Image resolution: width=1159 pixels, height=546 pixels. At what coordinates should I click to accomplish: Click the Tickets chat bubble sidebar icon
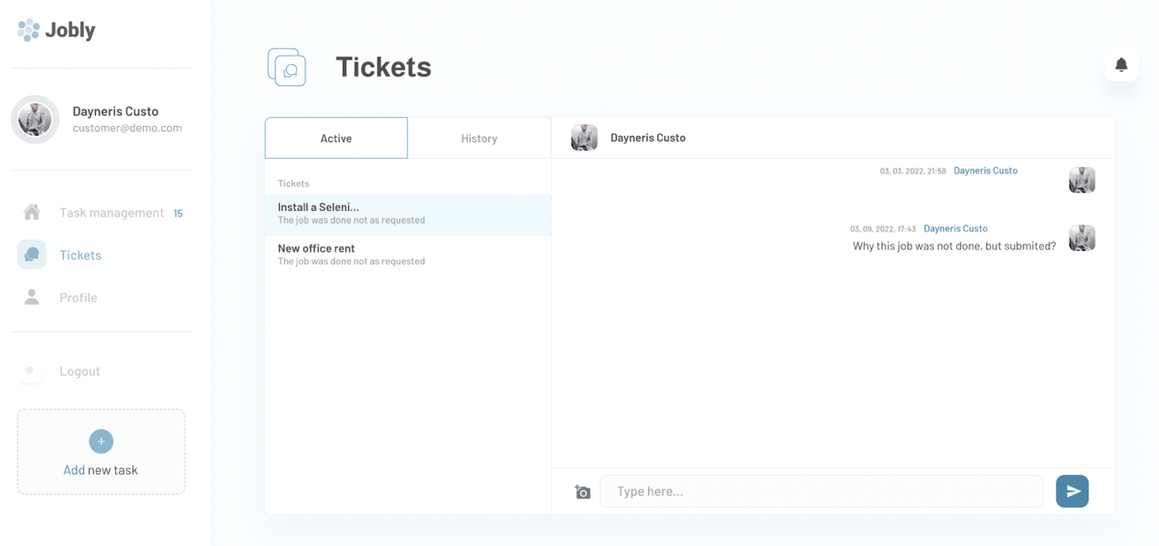pyautogui.click(x=32, y=255)
